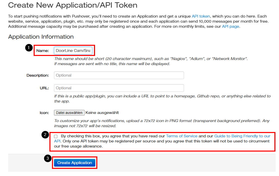This screenshot has height=176, width=279.
Task: Click the number 2 step marker
Action: coord(45,135)
